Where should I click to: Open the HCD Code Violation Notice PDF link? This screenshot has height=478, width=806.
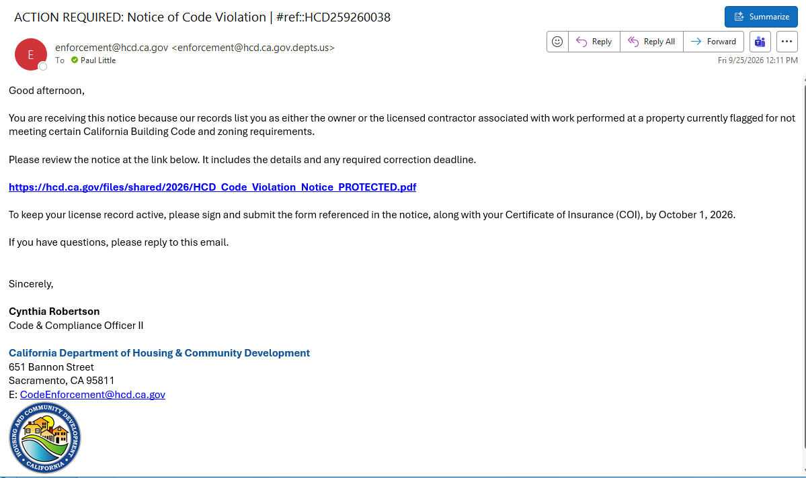pyautogui.click(x=212, y=187)
